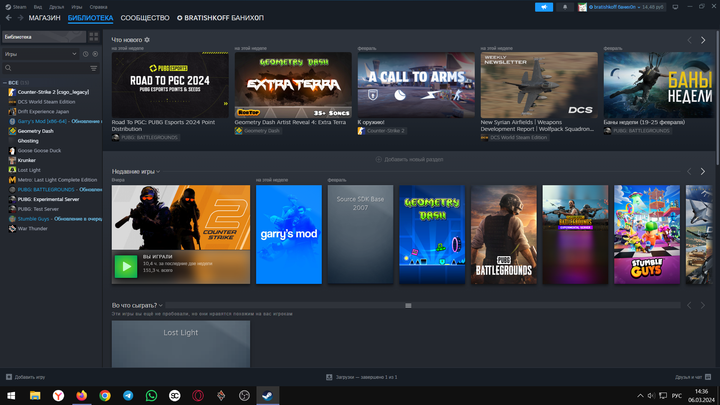
Task: Switch to СООБЩЕСТВО tab
Action: pyautogui.click(x=145, y=18)
